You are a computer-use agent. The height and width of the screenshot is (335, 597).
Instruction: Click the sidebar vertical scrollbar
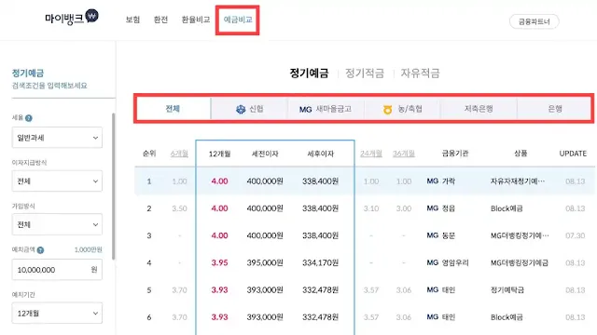pyautogui.click(x=113, y=186)
